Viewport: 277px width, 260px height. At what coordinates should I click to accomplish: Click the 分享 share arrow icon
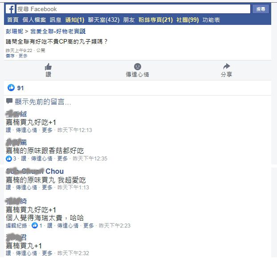(227, 67)
